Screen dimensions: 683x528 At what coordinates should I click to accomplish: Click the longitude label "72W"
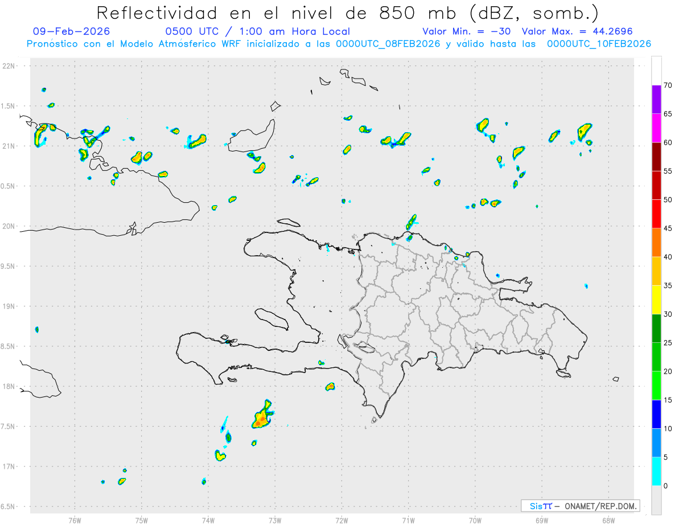tap(341, 520)
